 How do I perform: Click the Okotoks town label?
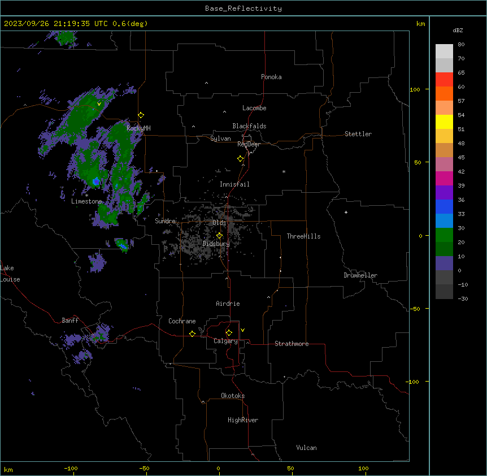point(233,396)
